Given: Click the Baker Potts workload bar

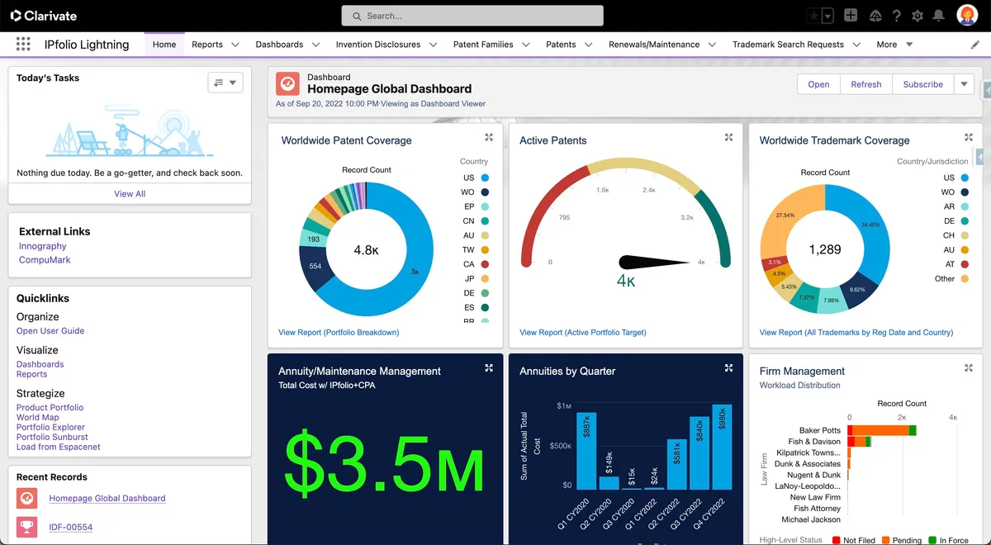Looking at the screenshot, I should tap(882, 430).
